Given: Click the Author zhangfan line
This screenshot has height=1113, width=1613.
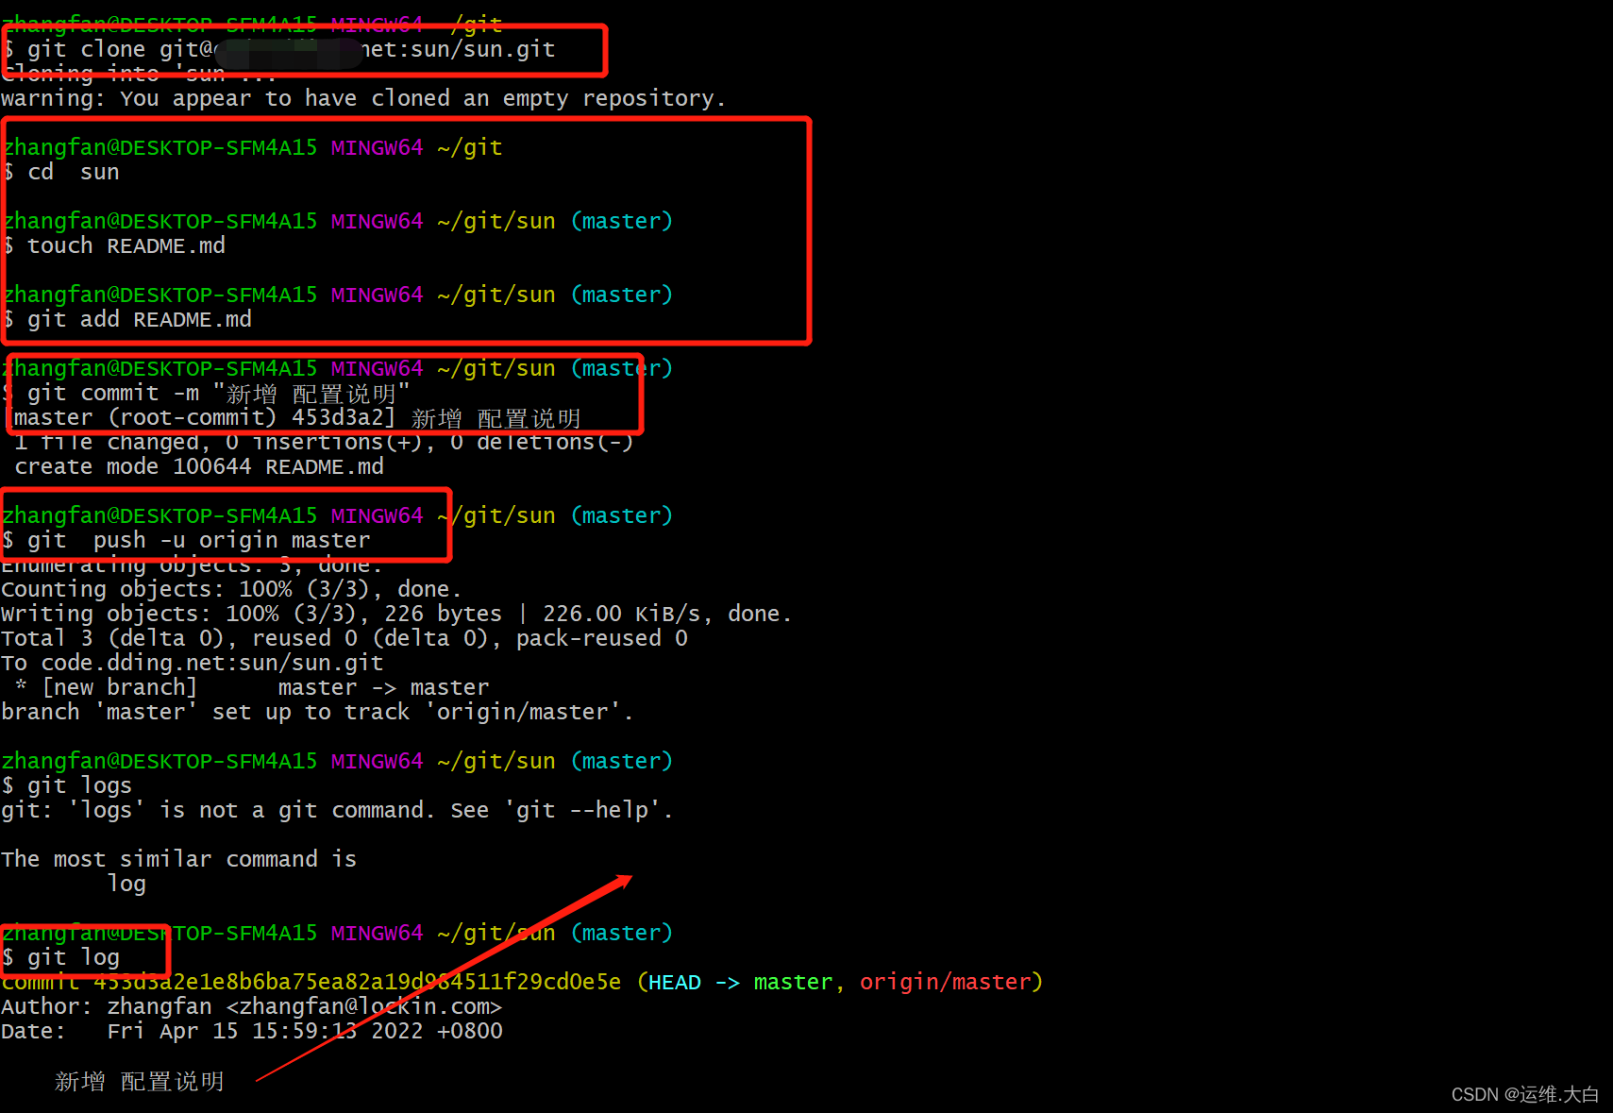Looking at the screenshot, I should [252, 1006].
